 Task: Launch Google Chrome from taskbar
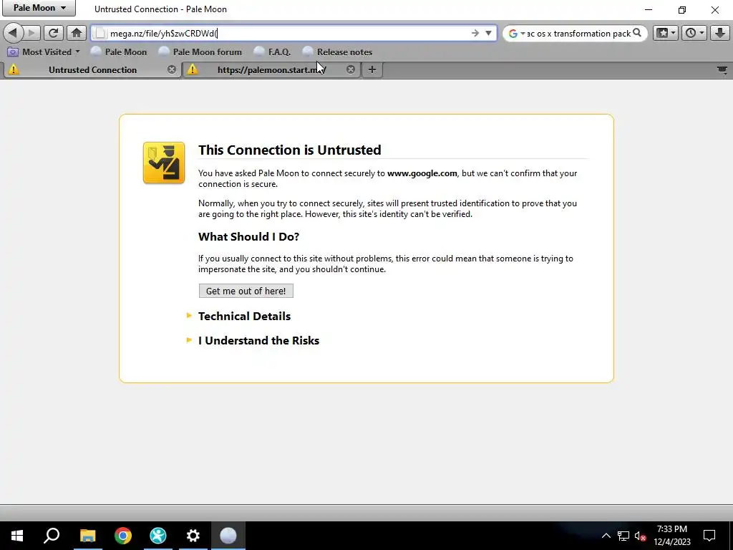point(123,536)
